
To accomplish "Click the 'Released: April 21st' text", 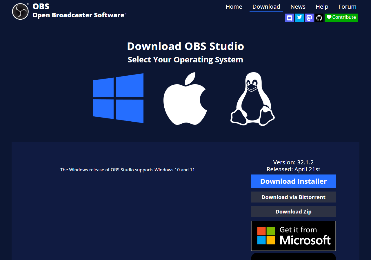I will [x=293, y=169].
